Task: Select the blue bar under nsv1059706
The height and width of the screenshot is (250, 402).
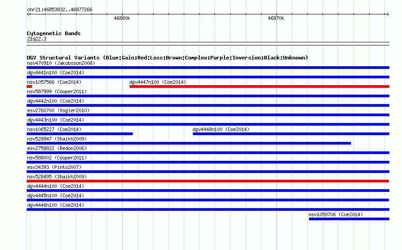Action: click(x=349, y=219)
